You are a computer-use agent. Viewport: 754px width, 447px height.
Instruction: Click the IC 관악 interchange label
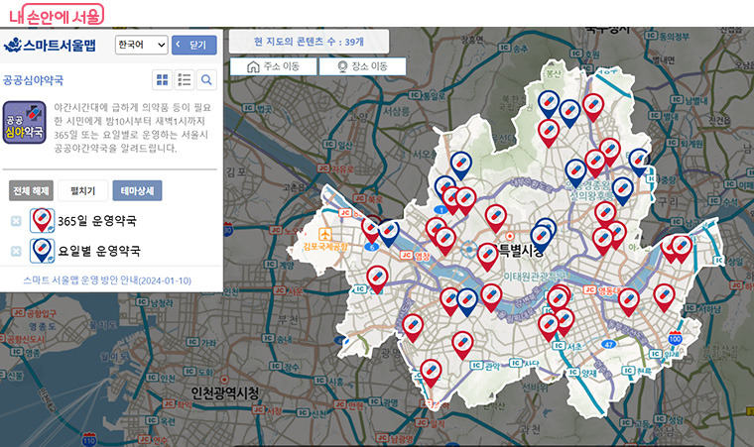click(x=486, y=366)
